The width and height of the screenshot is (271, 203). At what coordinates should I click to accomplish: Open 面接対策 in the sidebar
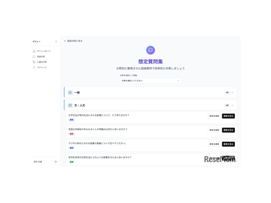coord(39,57)
